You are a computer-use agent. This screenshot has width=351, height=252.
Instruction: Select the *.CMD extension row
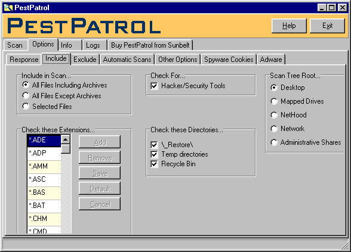tap(44, 231)
